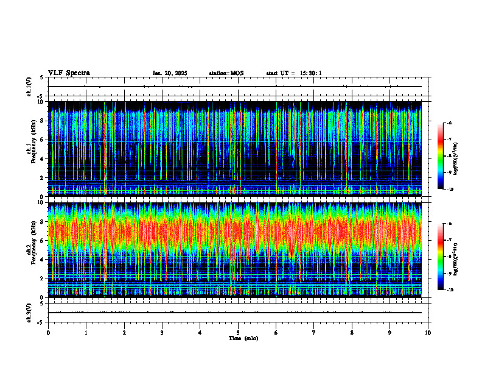This screenshot has height=373, width=482.
Task: Click the "2" frequency tick of ch.2 panel
Action: (x=43, y=279)
